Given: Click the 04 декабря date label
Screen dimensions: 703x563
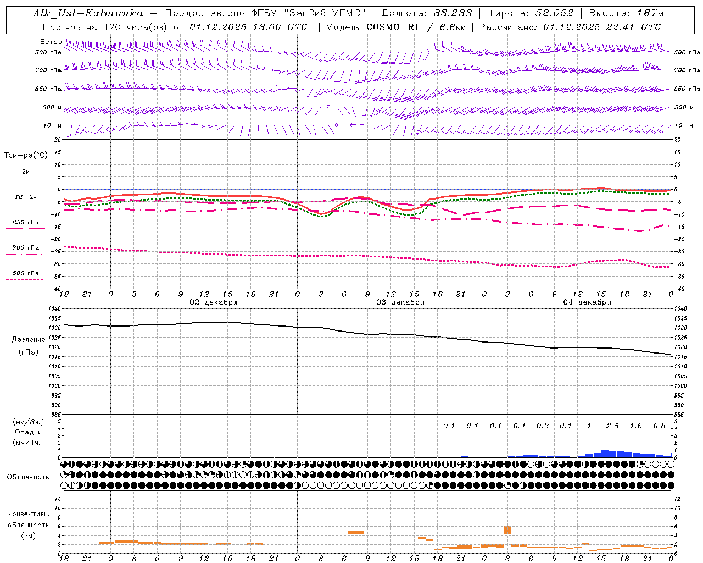Looking at the screenshot, I should point(587,302).
